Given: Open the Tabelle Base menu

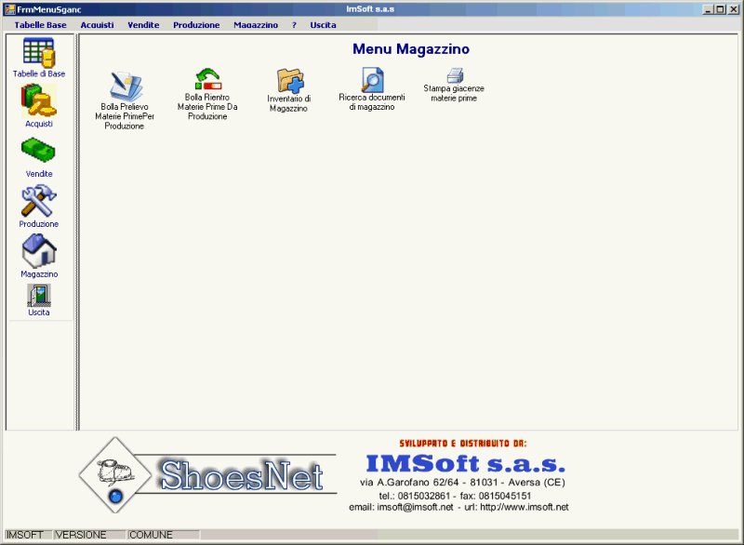Looking at the screenshot, I should [40, 25].
